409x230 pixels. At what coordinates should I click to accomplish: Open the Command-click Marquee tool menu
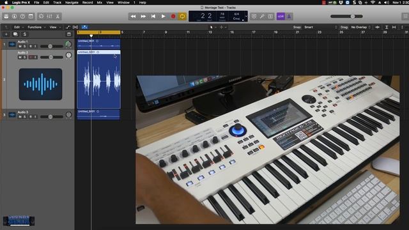223,27
